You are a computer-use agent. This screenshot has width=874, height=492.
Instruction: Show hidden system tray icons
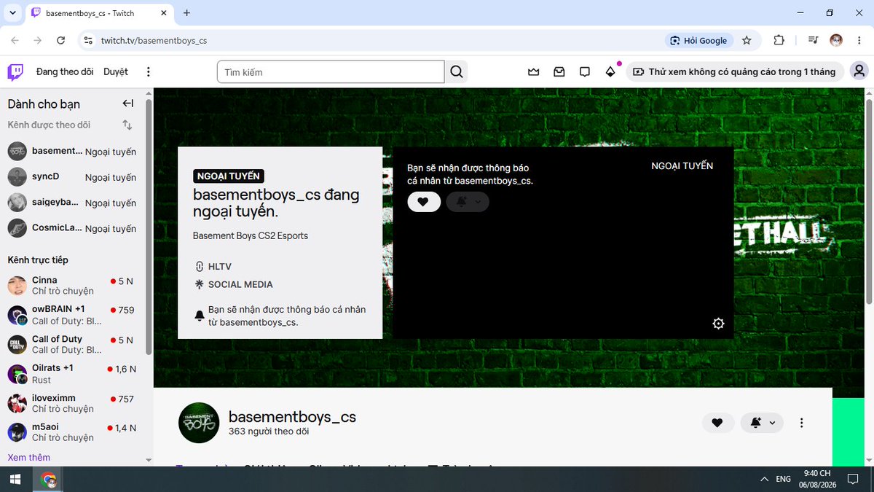click(763, 480)
